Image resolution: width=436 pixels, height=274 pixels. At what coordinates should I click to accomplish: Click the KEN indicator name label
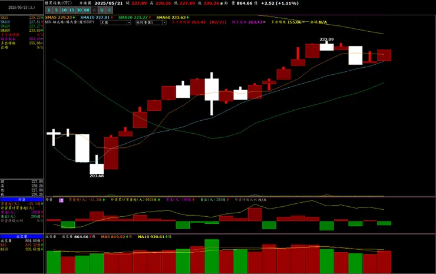click(x=70, y=22)
